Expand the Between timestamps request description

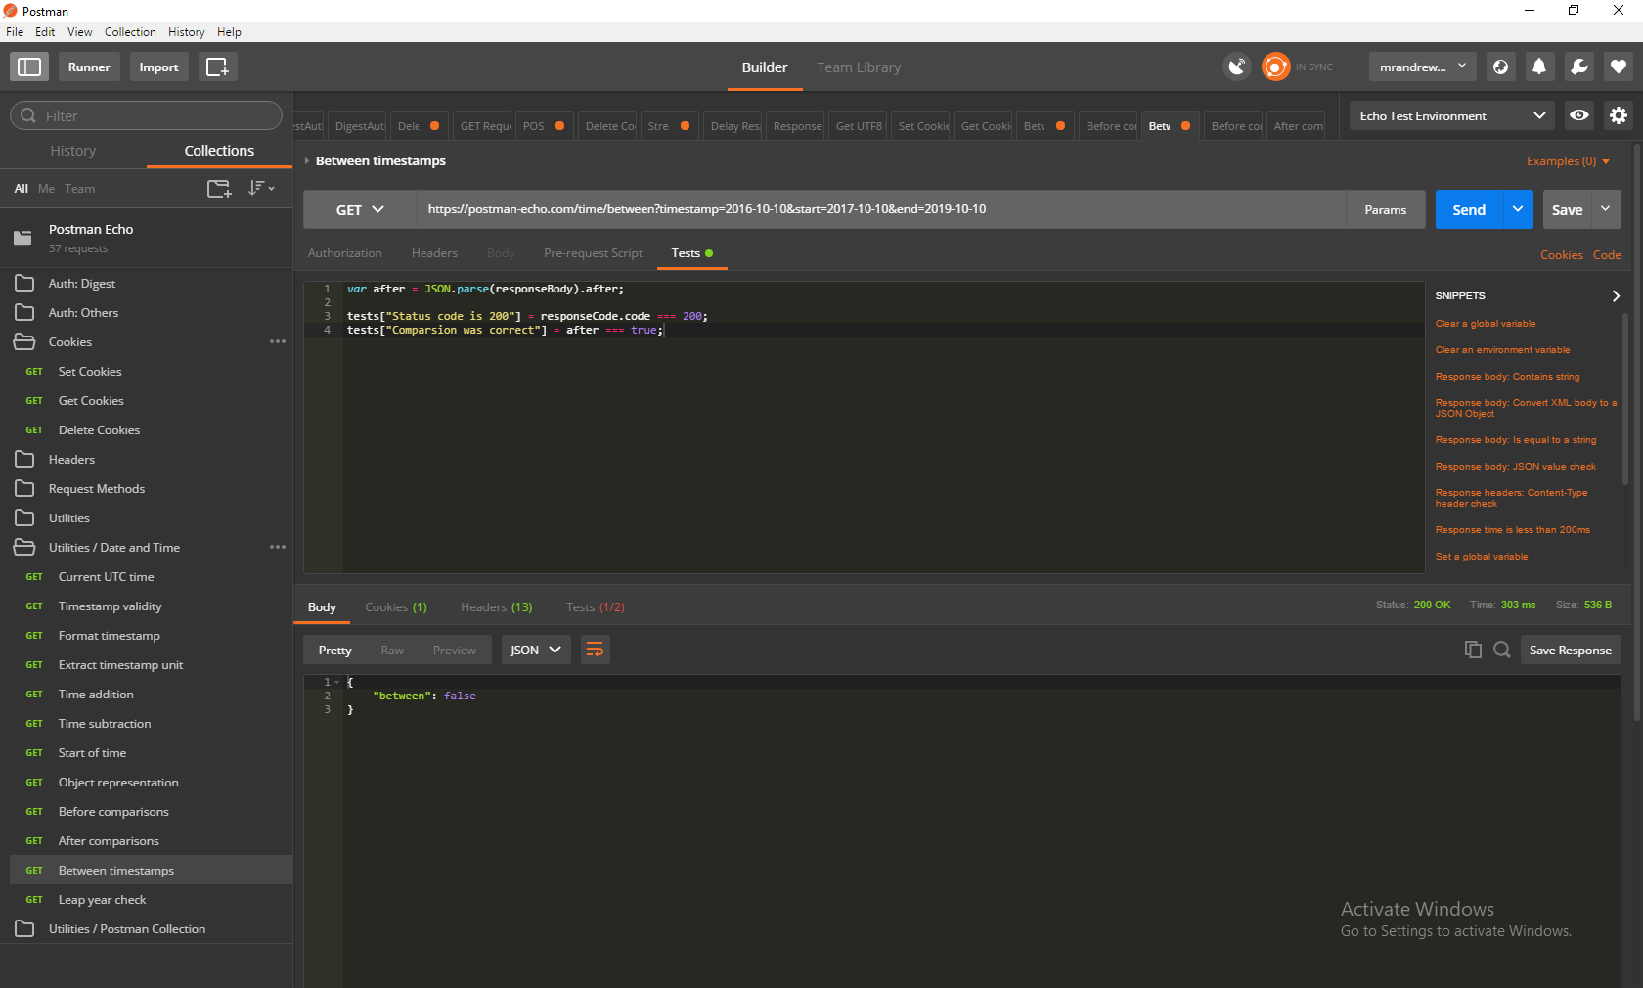click(x=307, y=161)
